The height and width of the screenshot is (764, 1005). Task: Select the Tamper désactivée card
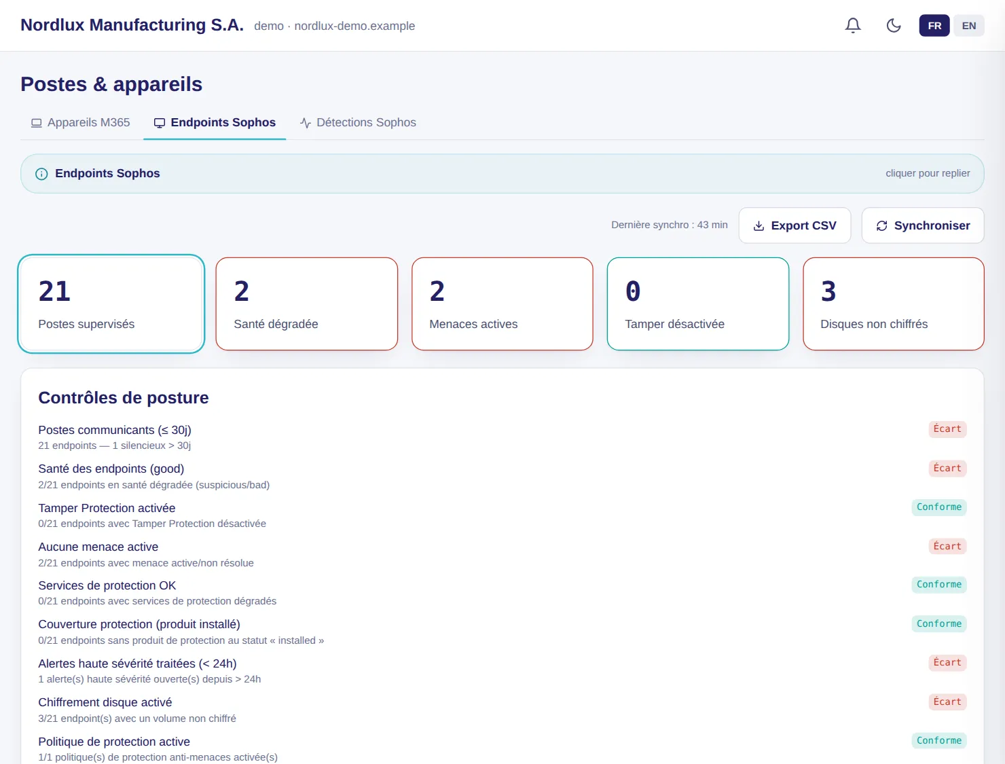click(x=698, y=304)
